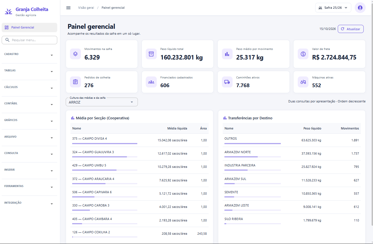This screenshot has width=373, height=244.
Task: Click the hamburger menu icon
Action: (x=68, y=8)
